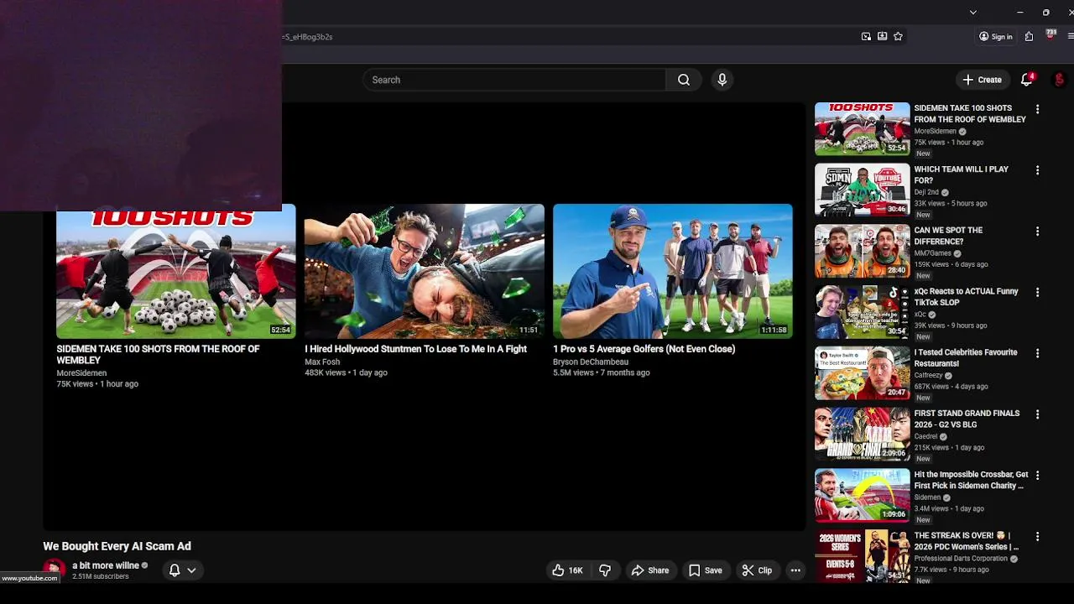Open sidebar thumbnail for CAN WE SPOT THE DIFFERENCE

[862, 252]
